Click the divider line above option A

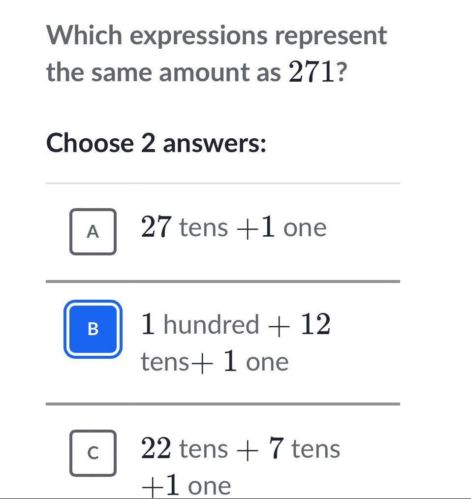[221, 185]
